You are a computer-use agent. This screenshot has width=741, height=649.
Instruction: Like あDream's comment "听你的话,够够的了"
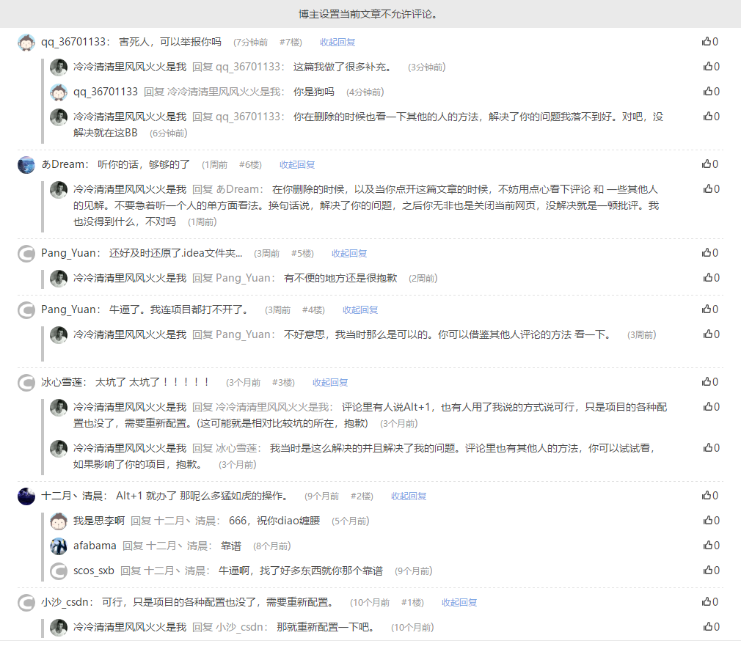point(709,164)
